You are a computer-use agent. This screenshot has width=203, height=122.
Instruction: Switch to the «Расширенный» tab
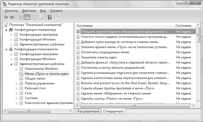point(88,111)
